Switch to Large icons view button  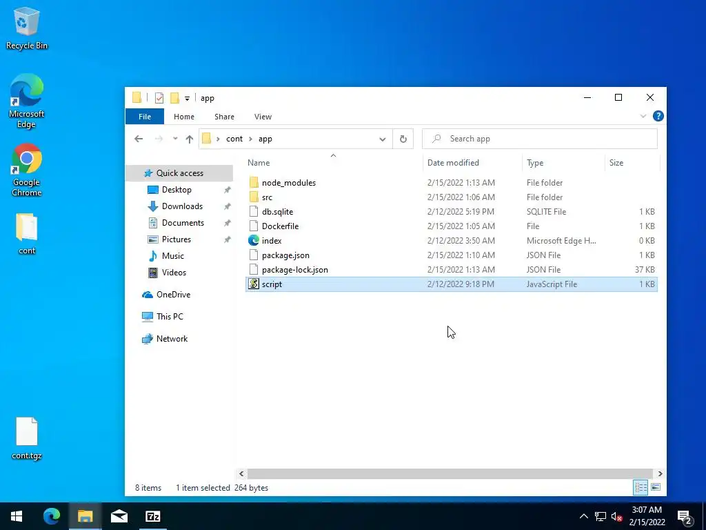click(x=656, y=487)
